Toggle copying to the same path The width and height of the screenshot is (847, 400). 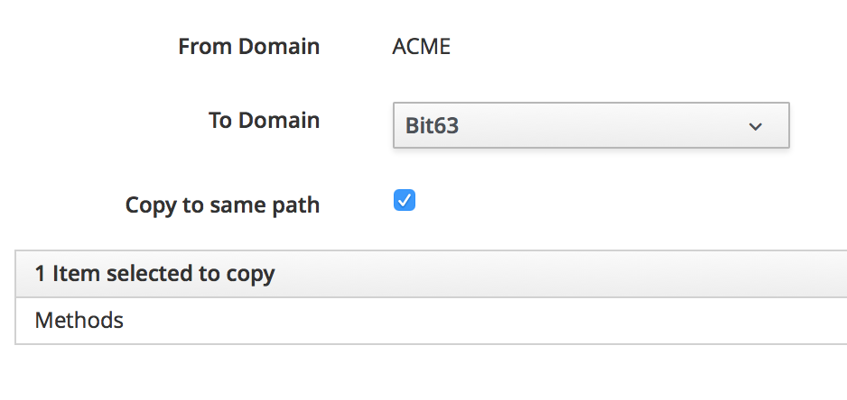point(405,201)
